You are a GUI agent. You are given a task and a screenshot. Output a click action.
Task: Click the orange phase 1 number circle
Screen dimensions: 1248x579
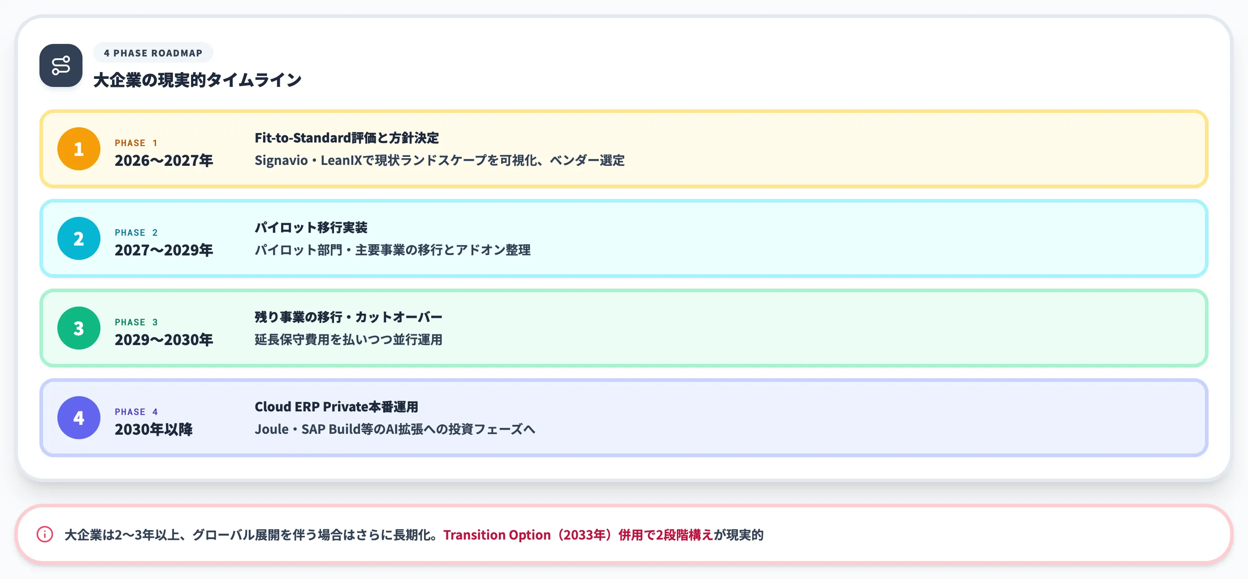pos(79,149)
